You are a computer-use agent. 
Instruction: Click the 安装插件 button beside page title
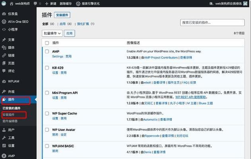[x=62, y=15]
